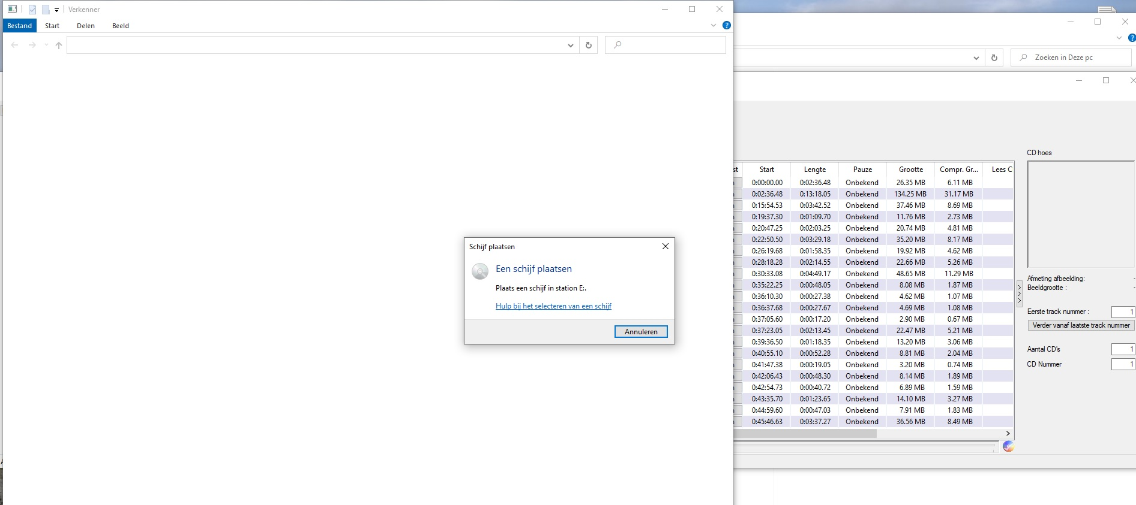Sort by the Start column header
The width and height of the screenshot is (1136, 505).
[766, 170]
